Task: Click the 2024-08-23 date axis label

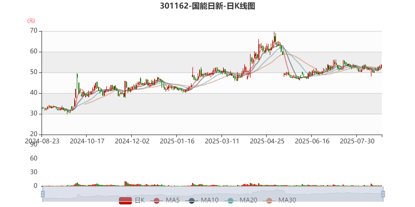Action: pos(42,141)
